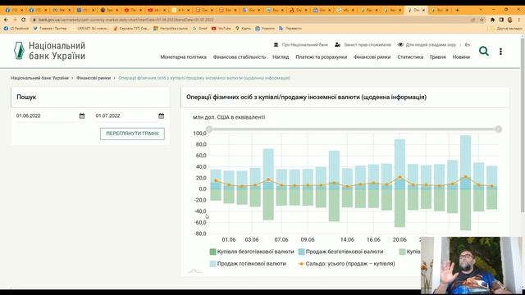Open the Фінансова стабільність menu
Image resolution: width=525 pixels, height=295 pixels.
(240, 57)
